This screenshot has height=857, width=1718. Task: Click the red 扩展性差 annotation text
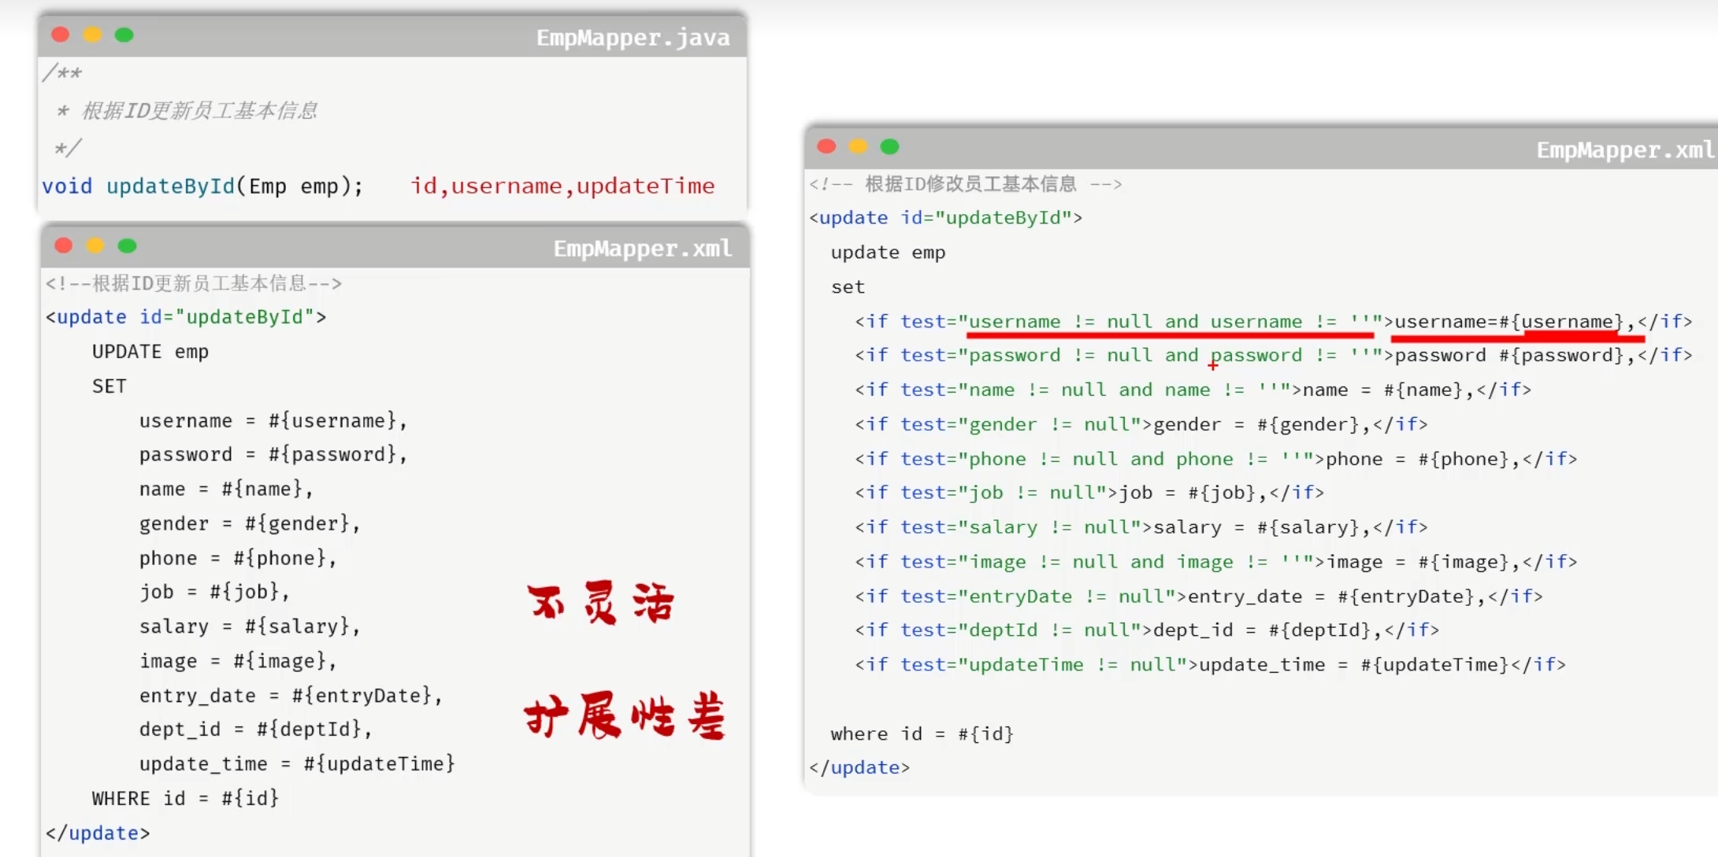pyautogui.click(x=623, y=716)
